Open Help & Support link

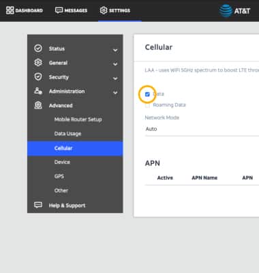click(x=67, y=205)
